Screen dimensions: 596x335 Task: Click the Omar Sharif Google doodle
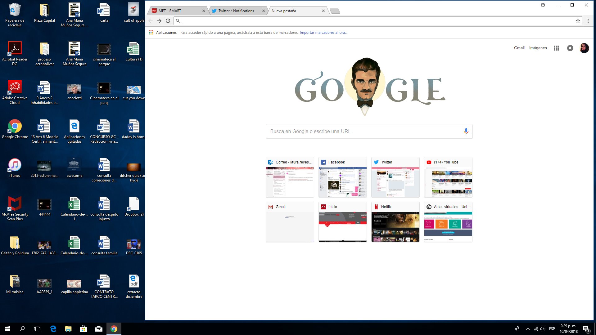(x=370, y=87)
